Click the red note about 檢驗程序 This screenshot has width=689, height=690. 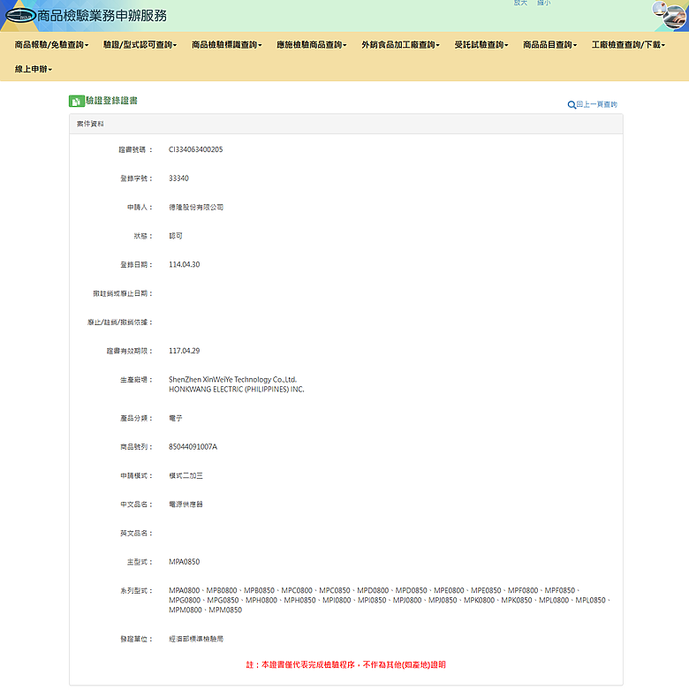pyautogui.click(x=345, y=665)
